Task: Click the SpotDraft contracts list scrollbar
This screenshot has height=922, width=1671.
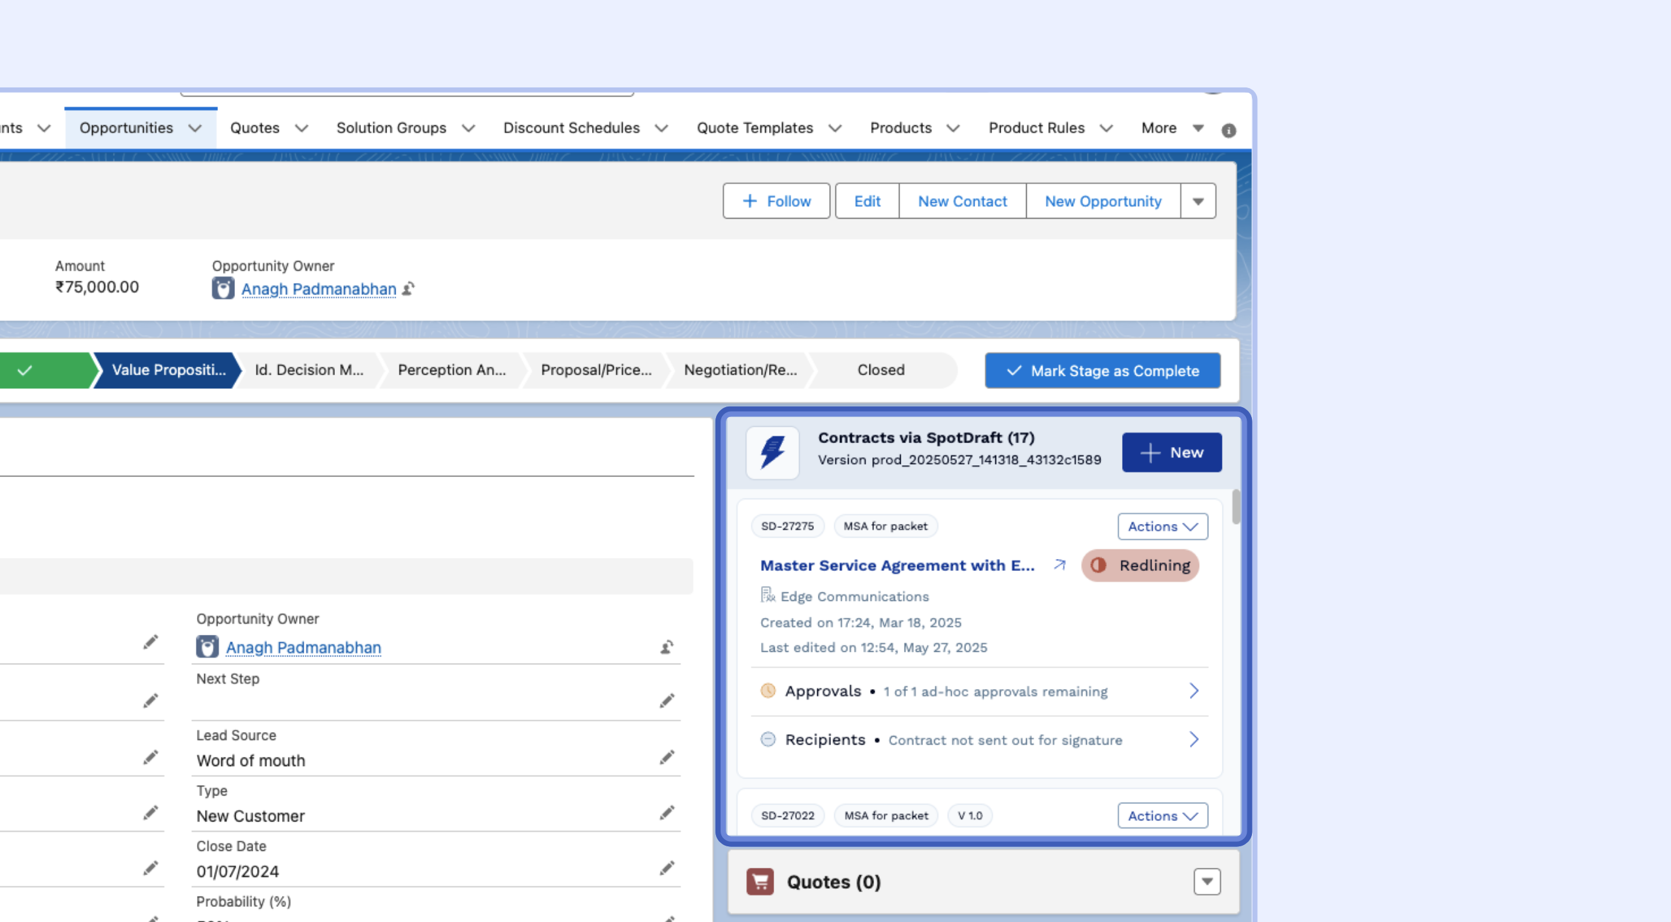Action: coord(1236,507)
